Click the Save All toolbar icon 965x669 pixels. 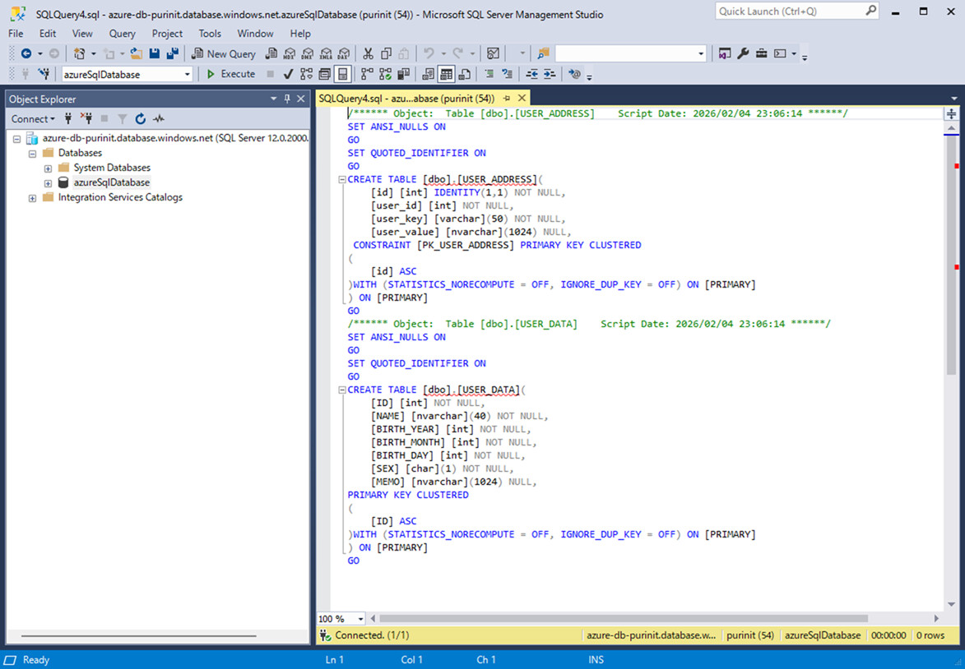(x=172, y=53)
